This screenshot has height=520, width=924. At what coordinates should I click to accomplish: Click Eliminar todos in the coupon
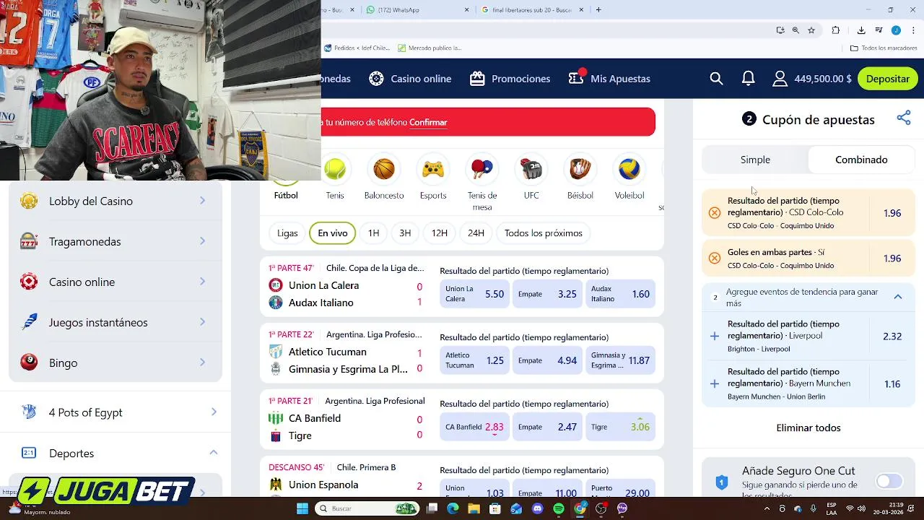pyautogui.click(x=808, y=428)
